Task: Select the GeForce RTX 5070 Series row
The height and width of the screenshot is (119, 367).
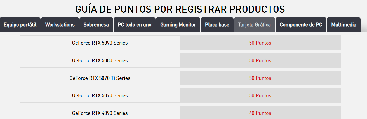Action: point(180,95)
